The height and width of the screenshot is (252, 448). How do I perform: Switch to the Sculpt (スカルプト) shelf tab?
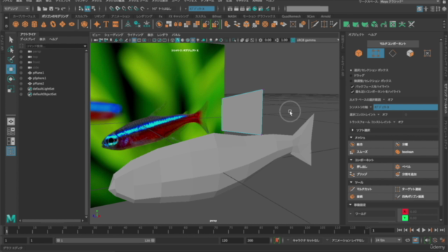point(81,16)
